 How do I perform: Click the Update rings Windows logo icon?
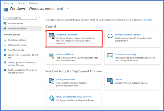click(x=5, y=55)
